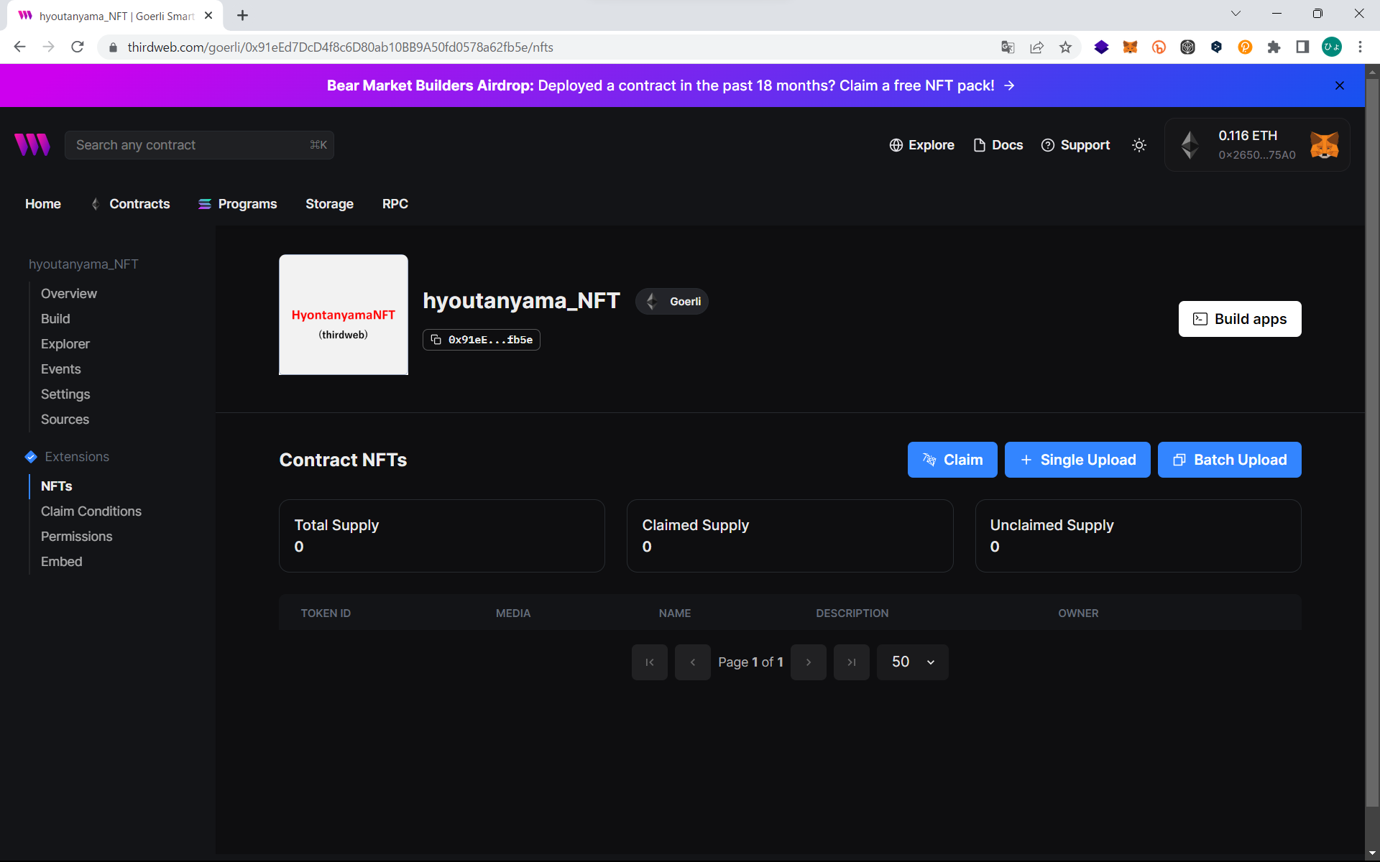Go to next page arrow

808,662
